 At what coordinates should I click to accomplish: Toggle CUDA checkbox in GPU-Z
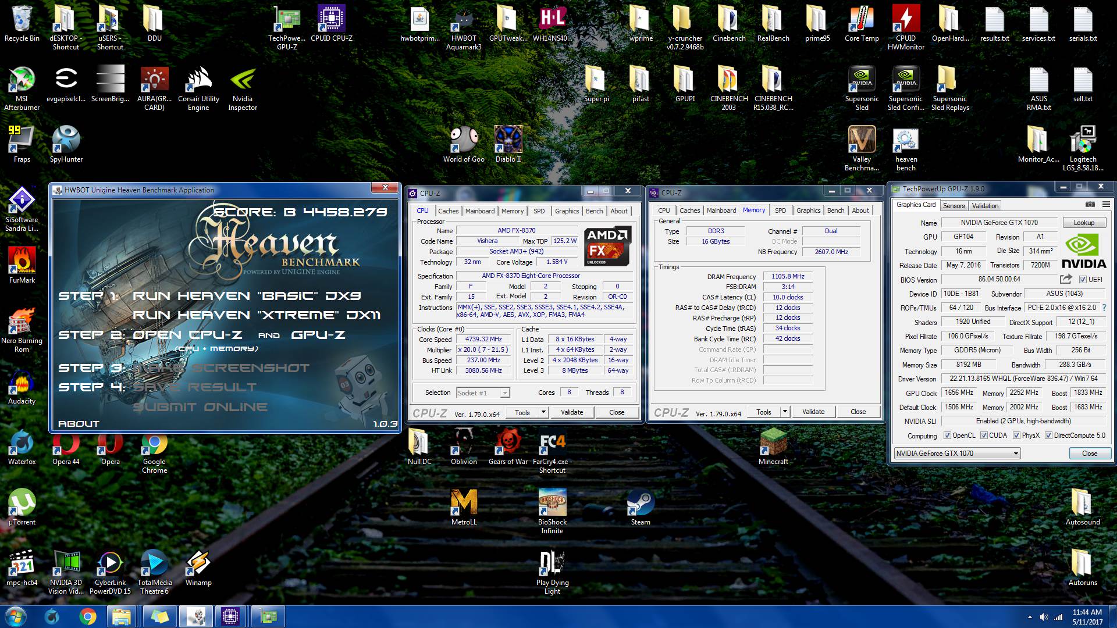point(984,436)
